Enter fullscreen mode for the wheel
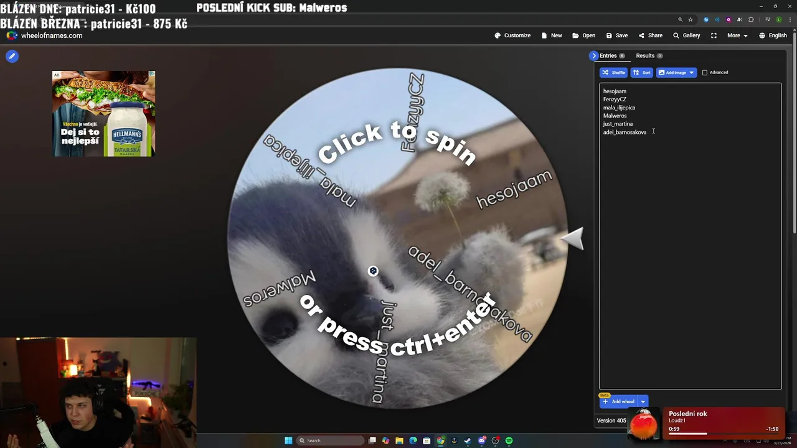797x448 pixels. point(714,35)
